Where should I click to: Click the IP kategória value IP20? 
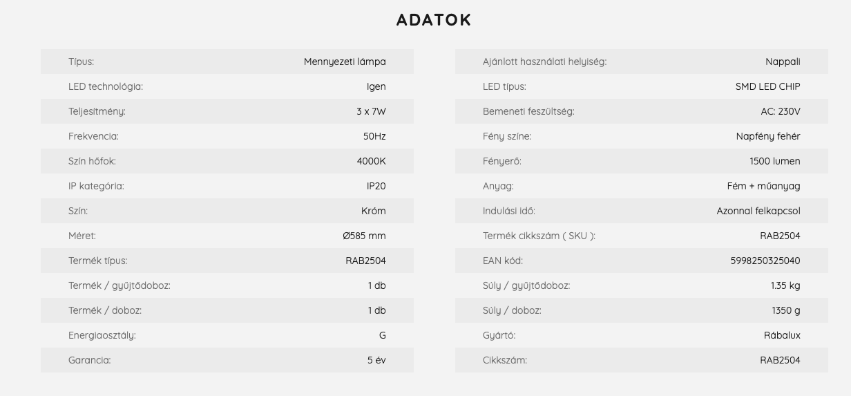pyautogui.click(x=376, y=186)
